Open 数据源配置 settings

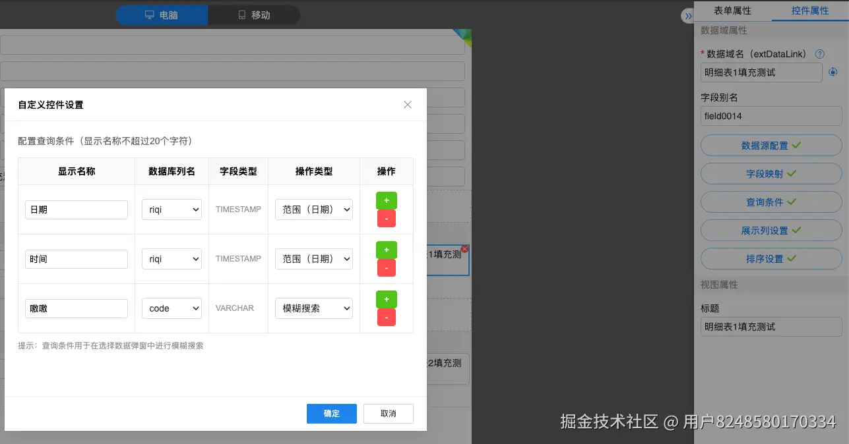[x=771, y=146]
